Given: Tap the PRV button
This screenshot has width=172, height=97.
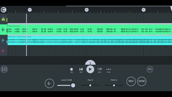Looking at the screenshot, I should tap(150, 69).
